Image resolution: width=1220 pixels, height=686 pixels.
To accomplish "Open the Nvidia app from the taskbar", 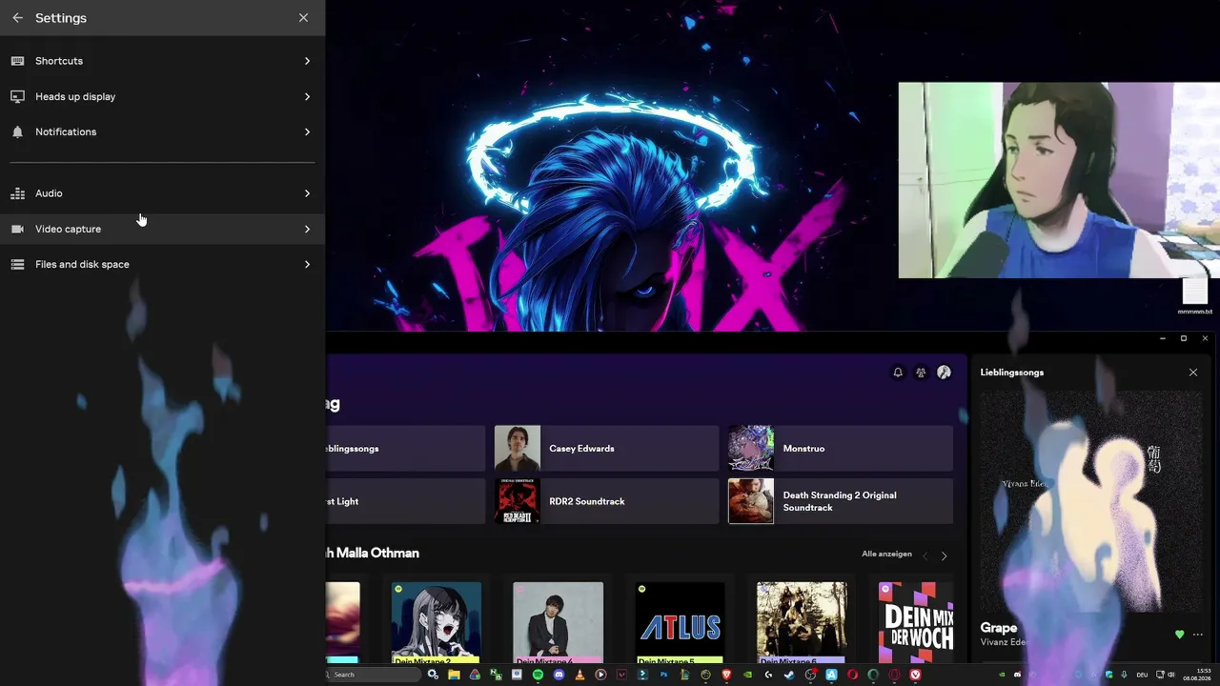I will pyautogui.click(x=747, y=675).
